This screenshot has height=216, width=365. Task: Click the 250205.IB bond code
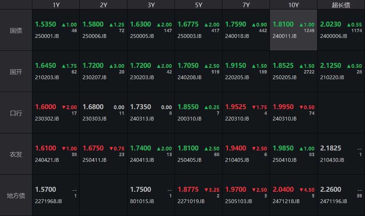[284, 77]
